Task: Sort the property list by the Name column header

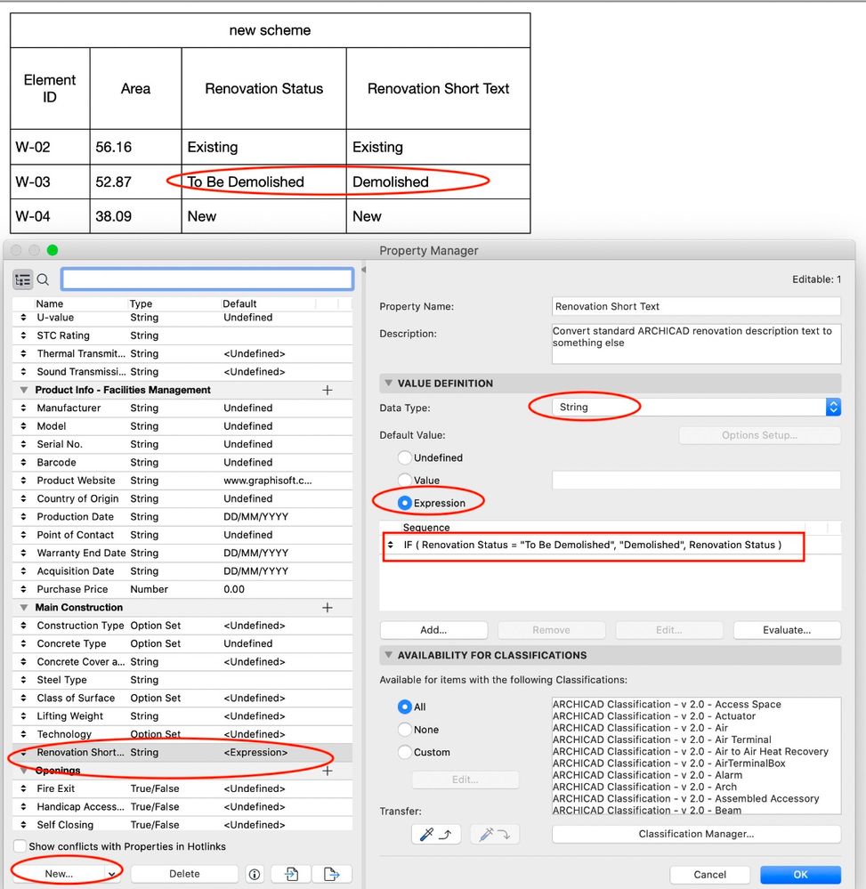Action: tap(50, 303)
